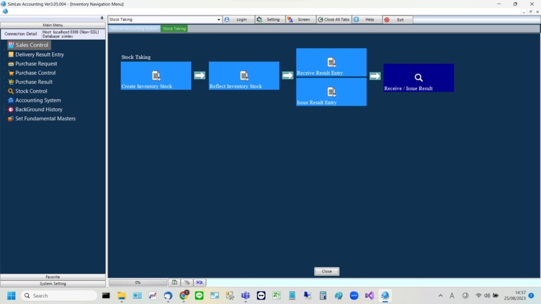Click Close All Tabs on the toolbar
Viewport: 541px width, 304px height.
(x=333, y=19)
